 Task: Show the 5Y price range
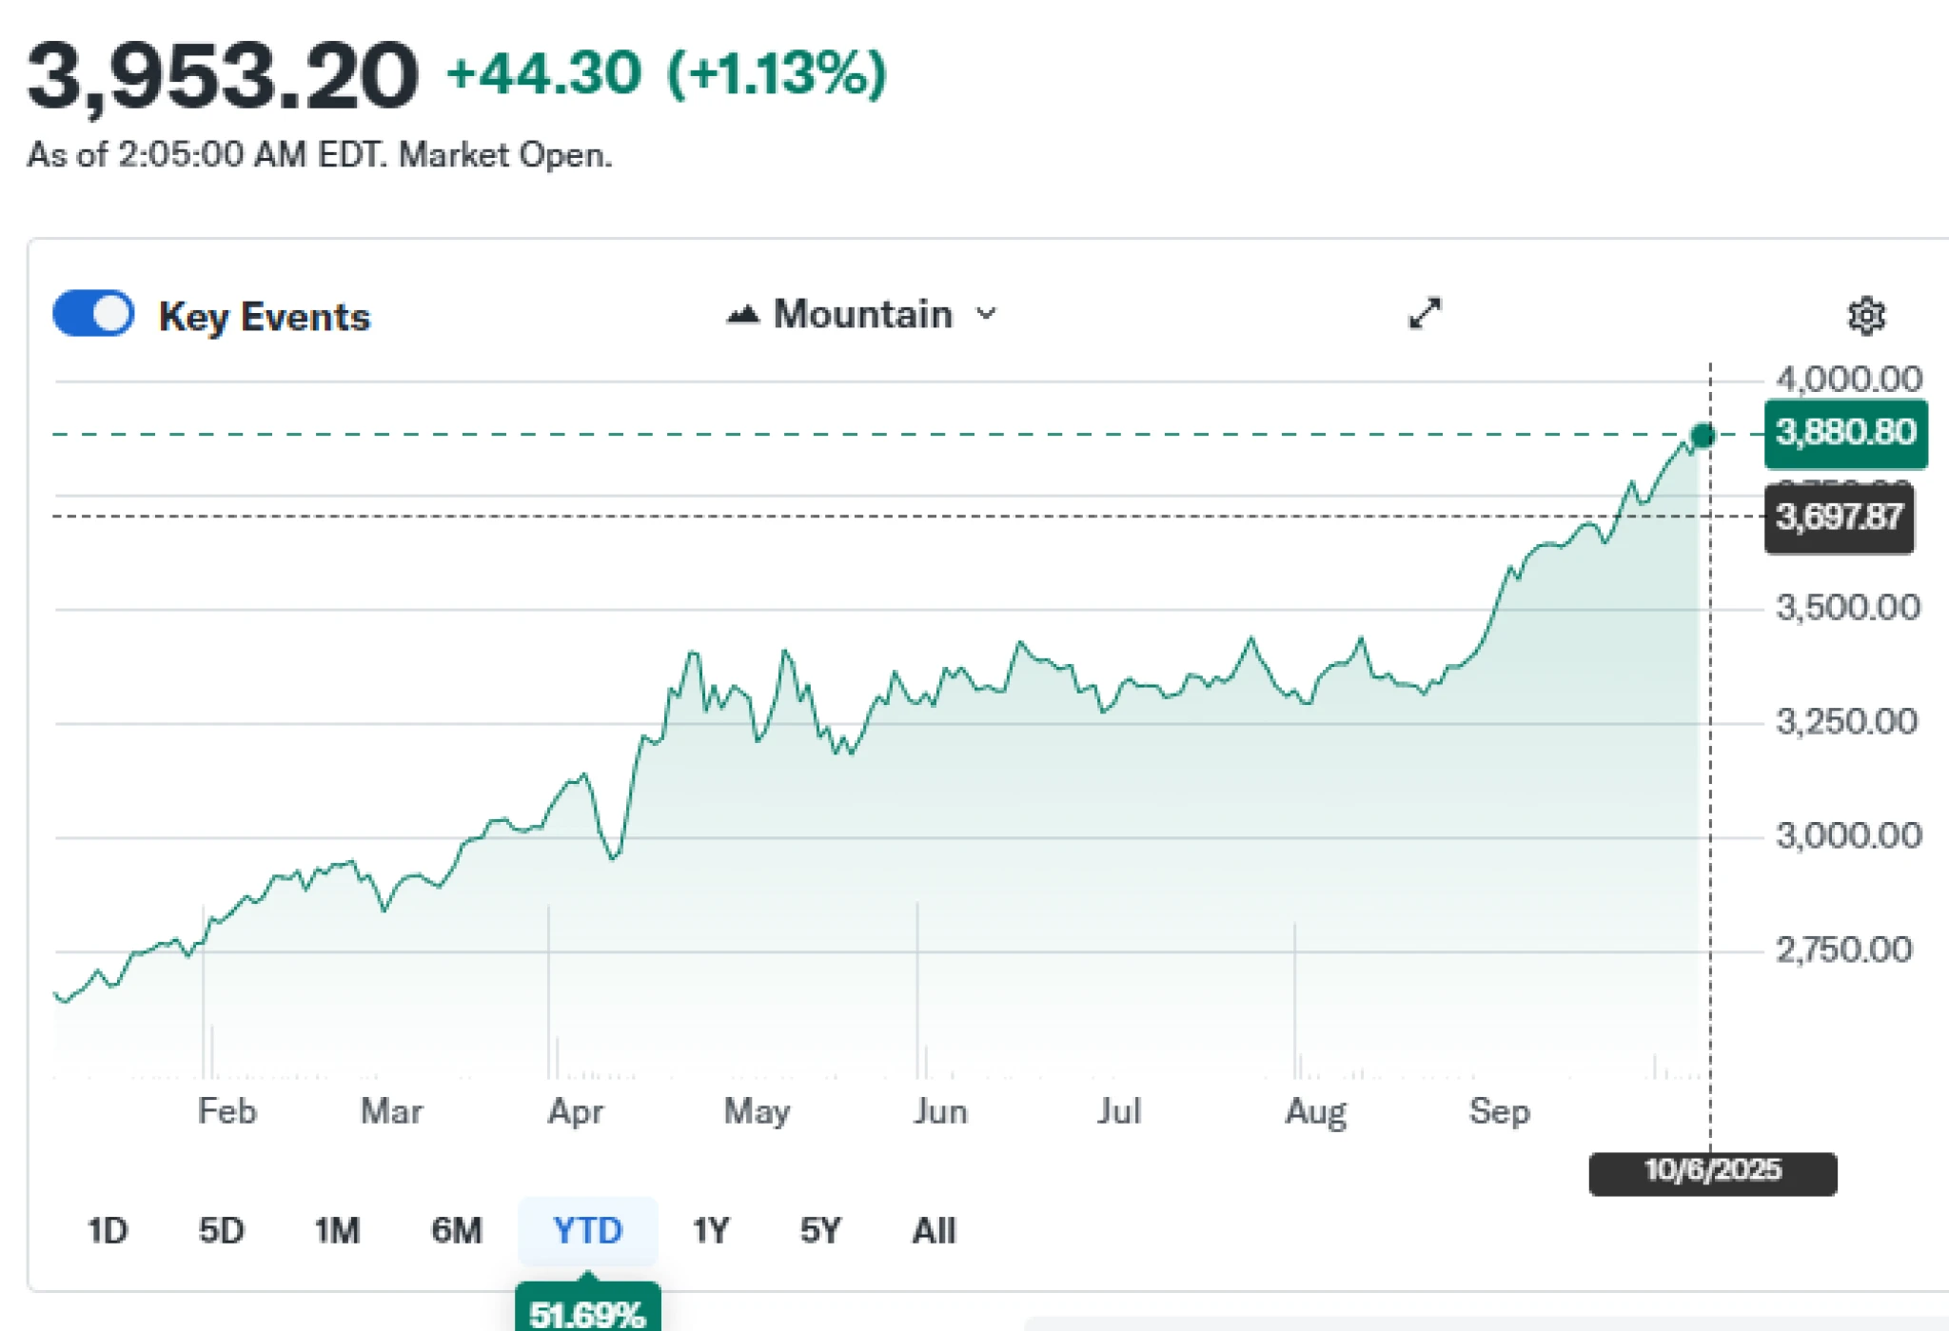coord(820,1231)
